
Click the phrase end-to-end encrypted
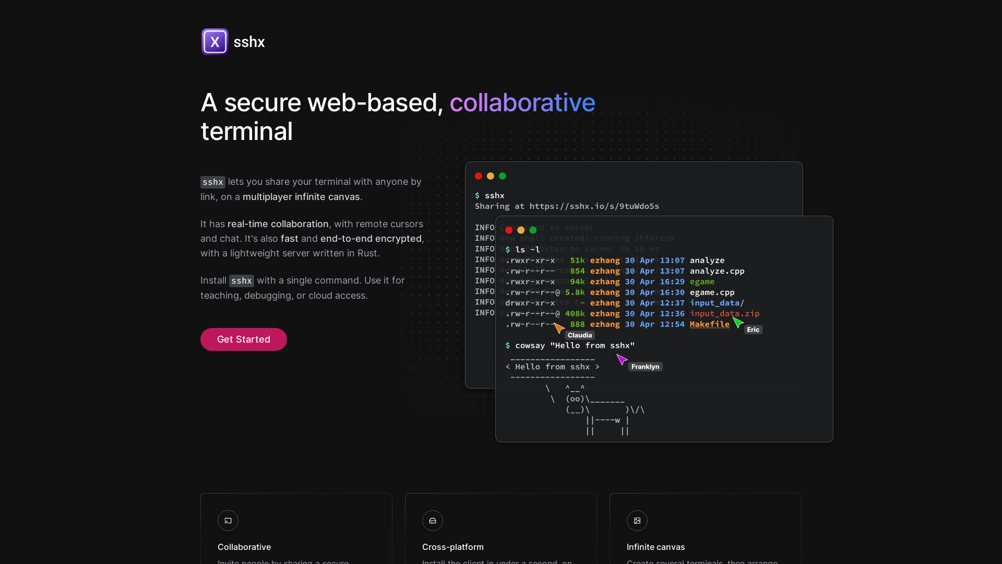(x=371, y=239)
